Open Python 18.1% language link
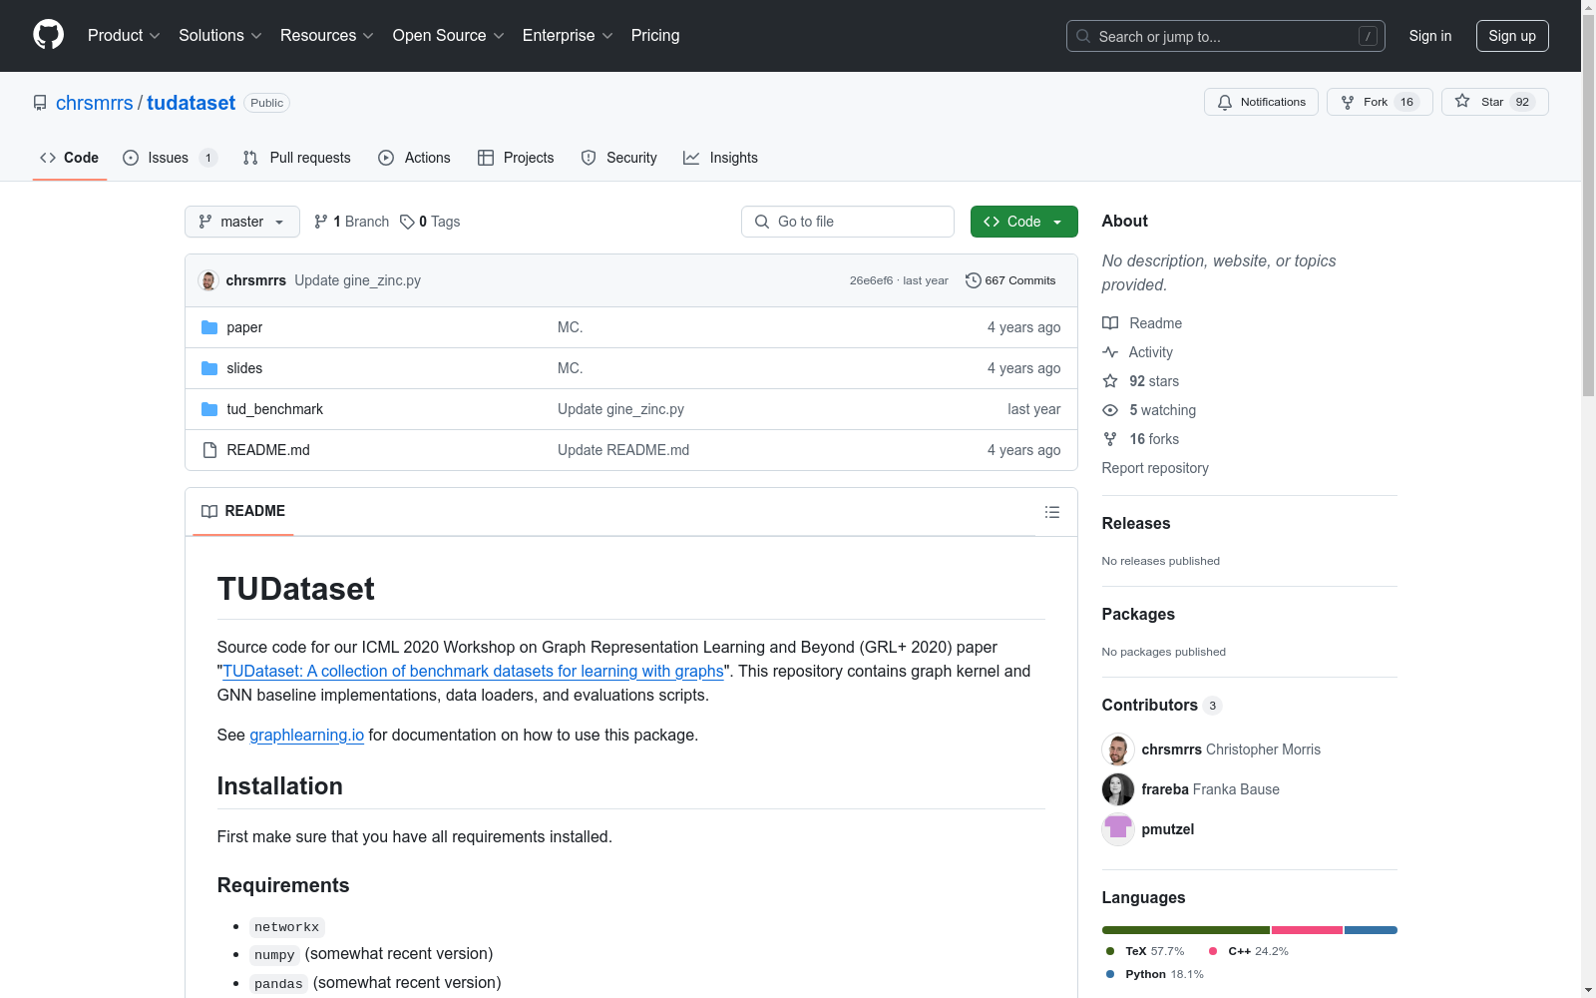 coord(1155,974)
